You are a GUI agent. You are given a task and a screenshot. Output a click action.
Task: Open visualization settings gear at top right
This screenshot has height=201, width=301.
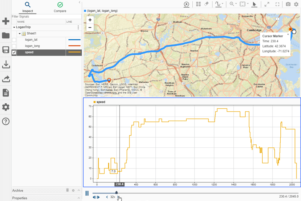(296, 4)
